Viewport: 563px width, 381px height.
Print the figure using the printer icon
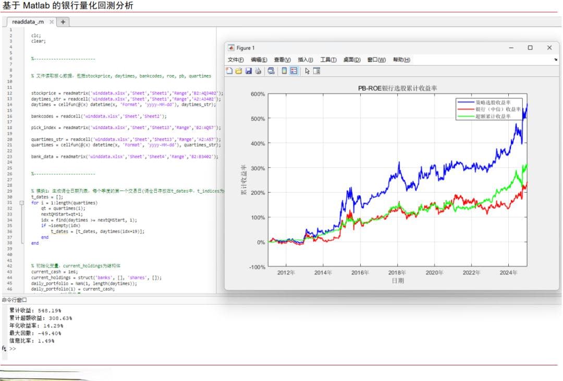(x=258, y=71)
